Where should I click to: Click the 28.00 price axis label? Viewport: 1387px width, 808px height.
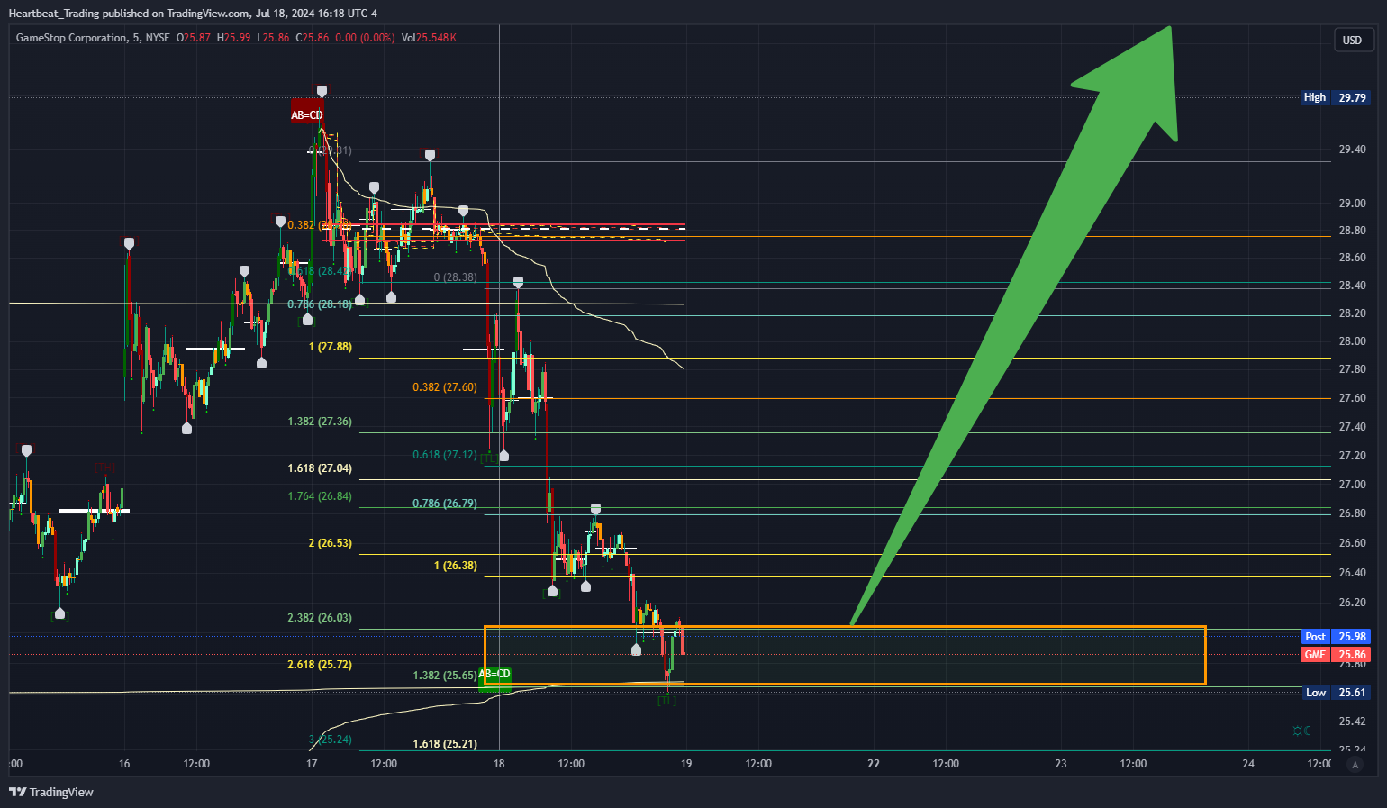tap(1352, 341)
